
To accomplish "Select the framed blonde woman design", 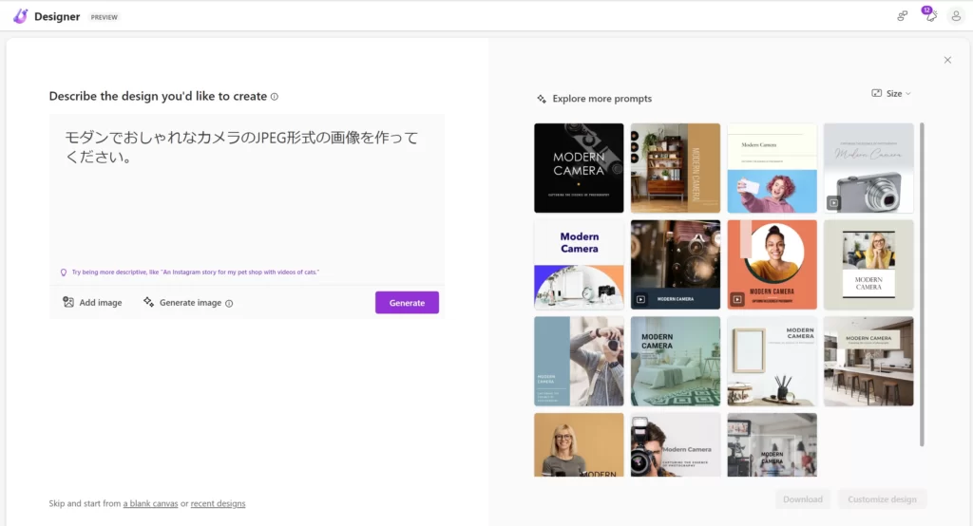I will click(x=868, y=265).
